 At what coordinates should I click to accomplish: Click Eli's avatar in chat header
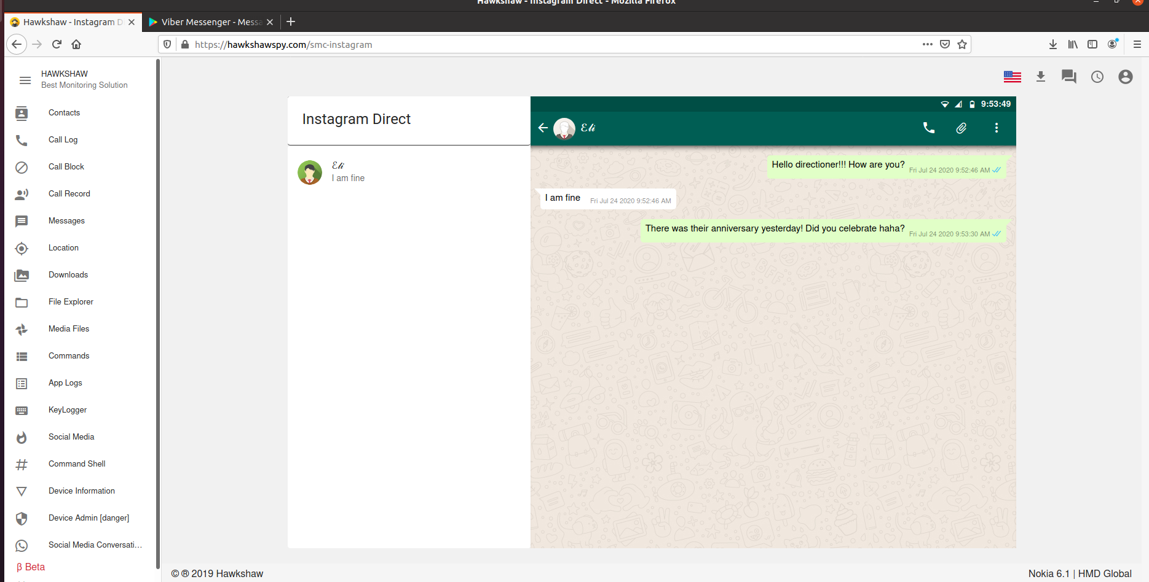564,128
